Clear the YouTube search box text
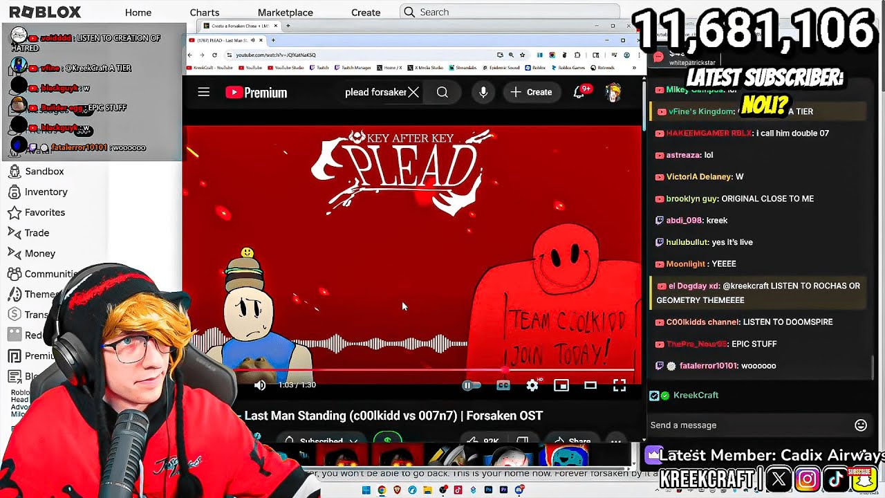This screenshot has width=885, height=498. 413,92
